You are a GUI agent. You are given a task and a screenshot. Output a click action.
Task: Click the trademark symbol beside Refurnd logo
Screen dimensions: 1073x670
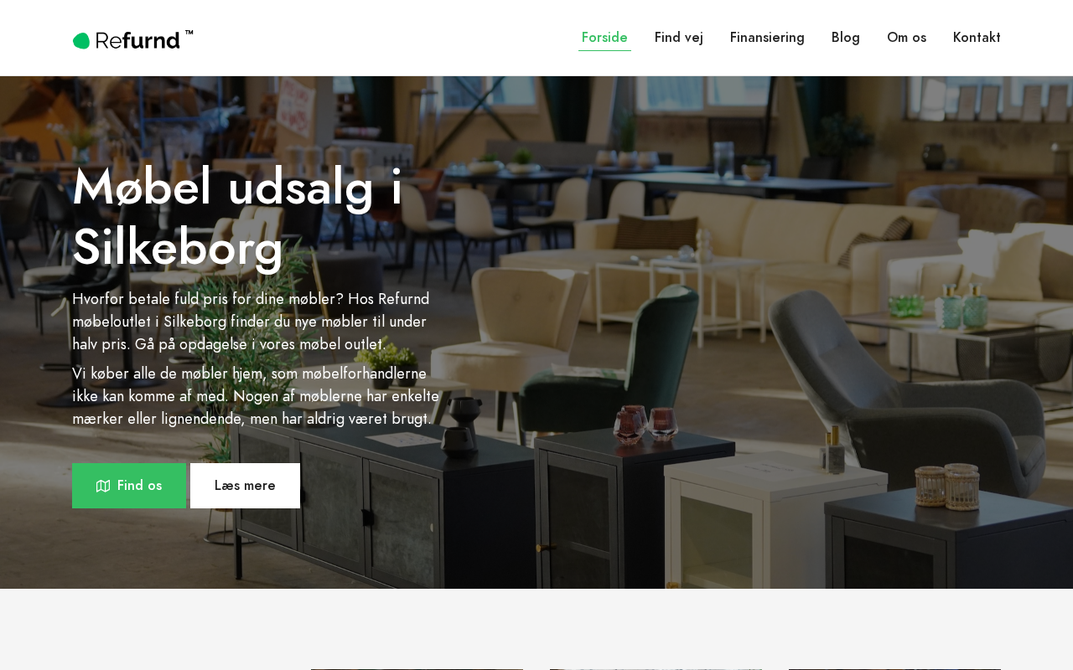(189, 33)
